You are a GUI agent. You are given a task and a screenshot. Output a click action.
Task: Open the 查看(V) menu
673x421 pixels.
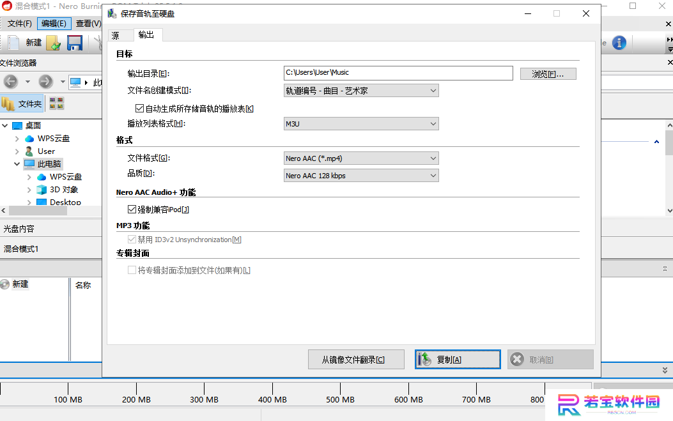click(88, 24)
